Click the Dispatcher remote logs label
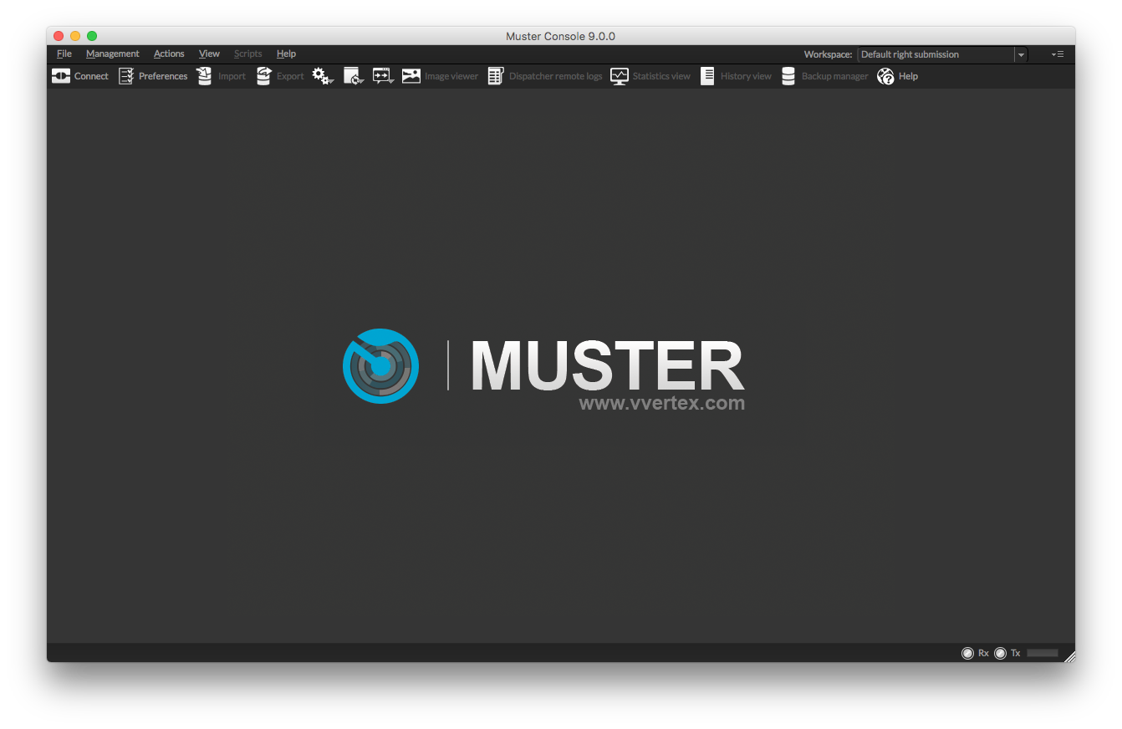This screenshot has height=729, width=1122. point(556,76)
